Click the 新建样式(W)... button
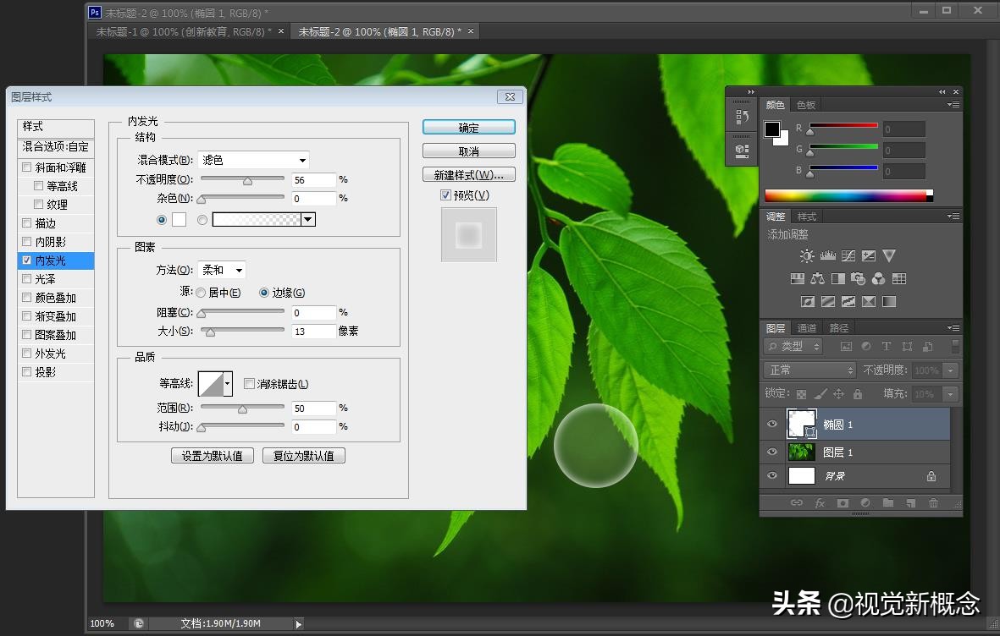1000x636 pixels. (469, 174)
